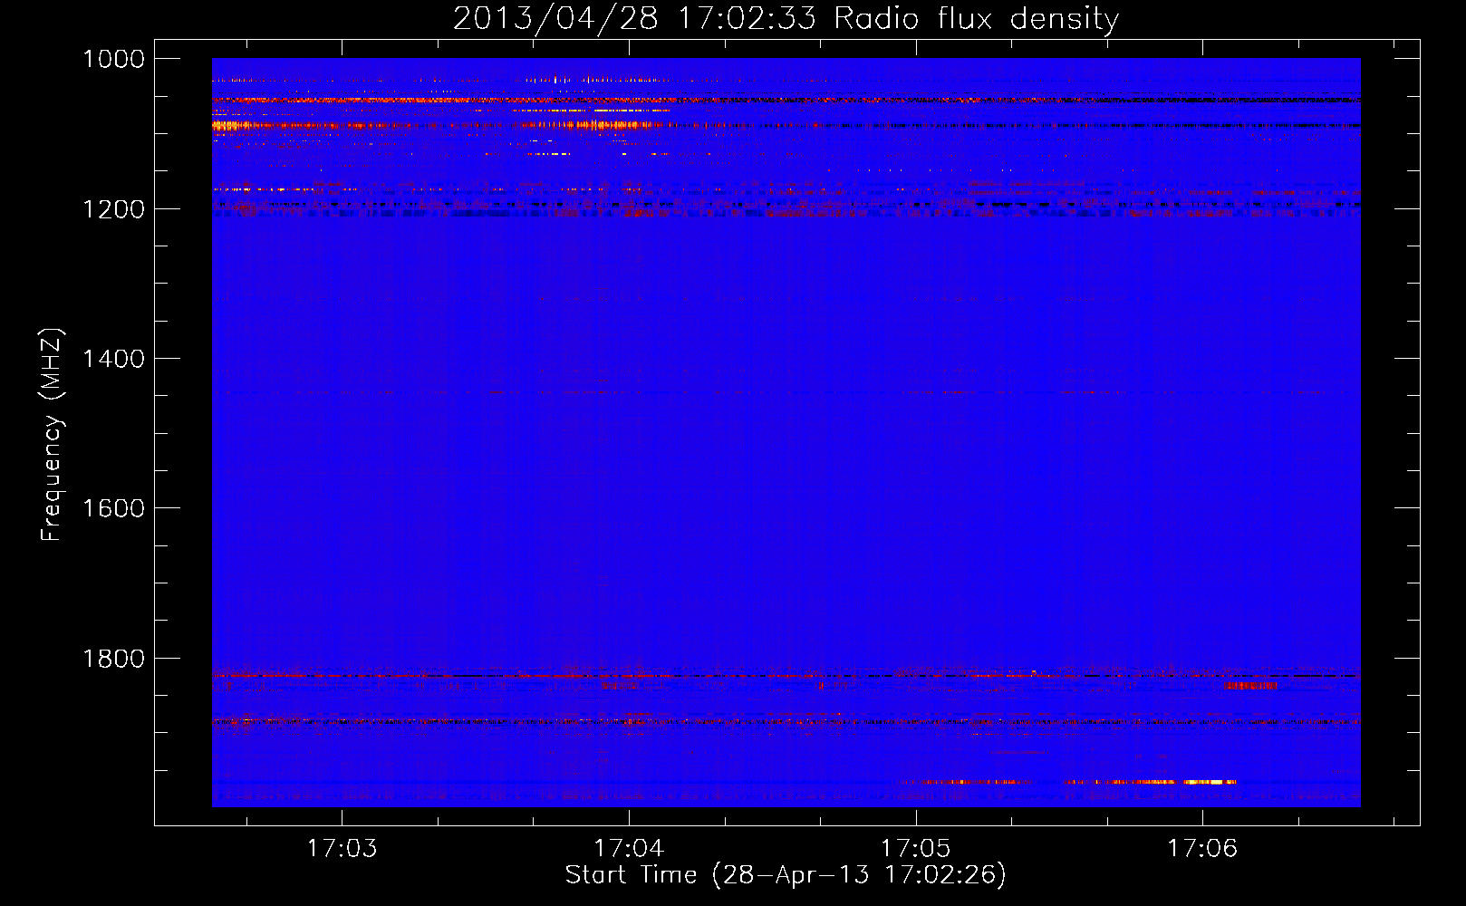Click the 1800 frequency tick label
Screen dimensions: 1466x906
[113, 659]
